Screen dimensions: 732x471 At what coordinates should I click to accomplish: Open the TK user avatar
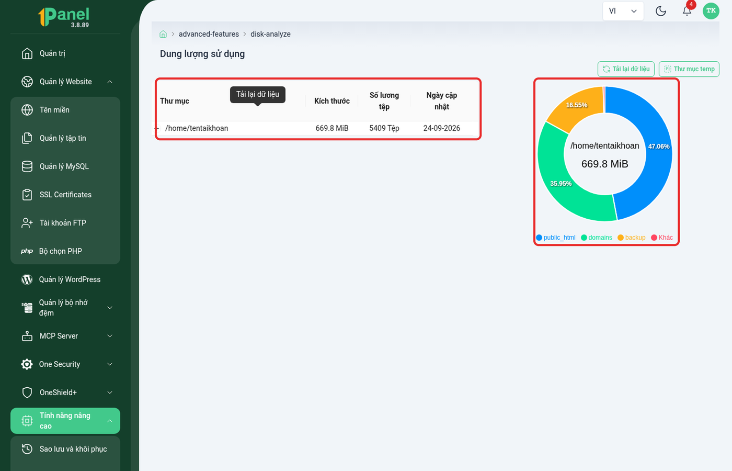[711, 11]
